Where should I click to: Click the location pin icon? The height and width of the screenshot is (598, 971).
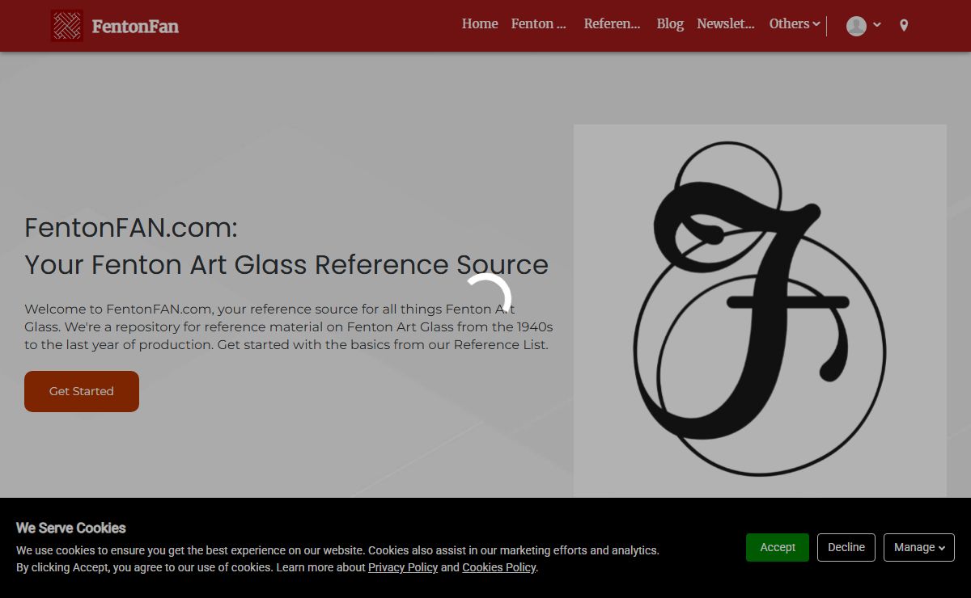904,26
